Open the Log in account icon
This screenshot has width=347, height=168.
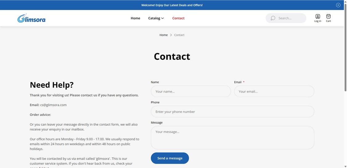(x=317, y=18)
